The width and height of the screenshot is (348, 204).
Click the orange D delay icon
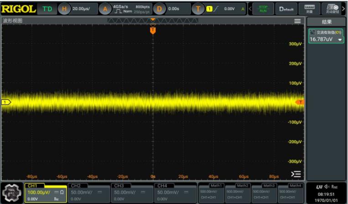159,9
